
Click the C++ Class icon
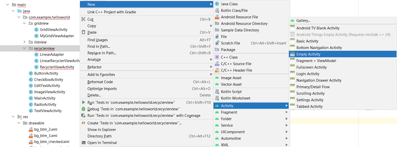(217, 57)
